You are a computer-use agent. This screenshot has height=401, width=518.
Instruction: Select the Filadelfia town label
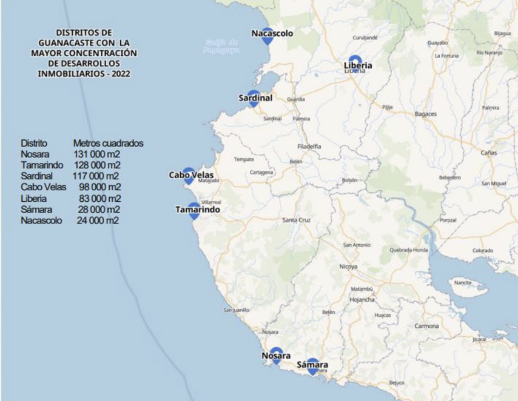click(x=309, y=147)
